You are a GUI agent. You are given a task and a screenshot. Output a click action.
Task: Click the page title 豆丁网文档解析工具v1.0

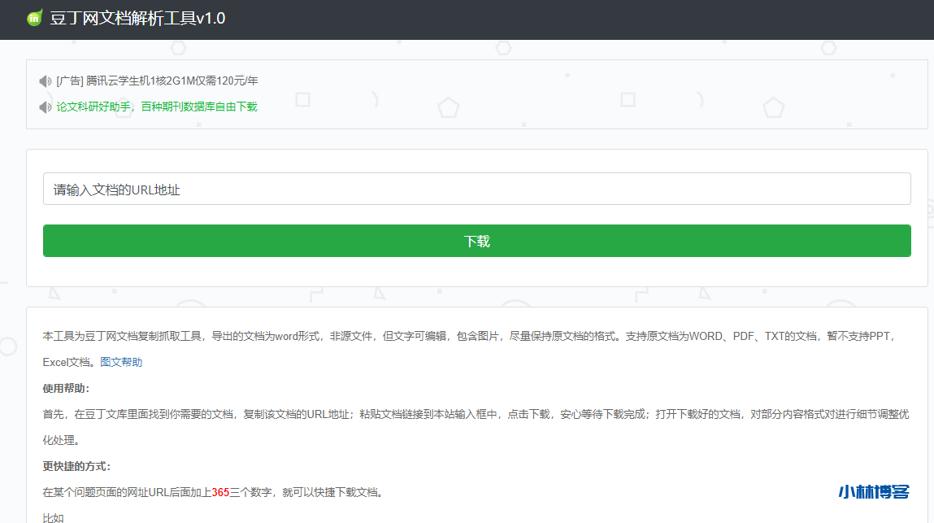click(x=137, y=18)
